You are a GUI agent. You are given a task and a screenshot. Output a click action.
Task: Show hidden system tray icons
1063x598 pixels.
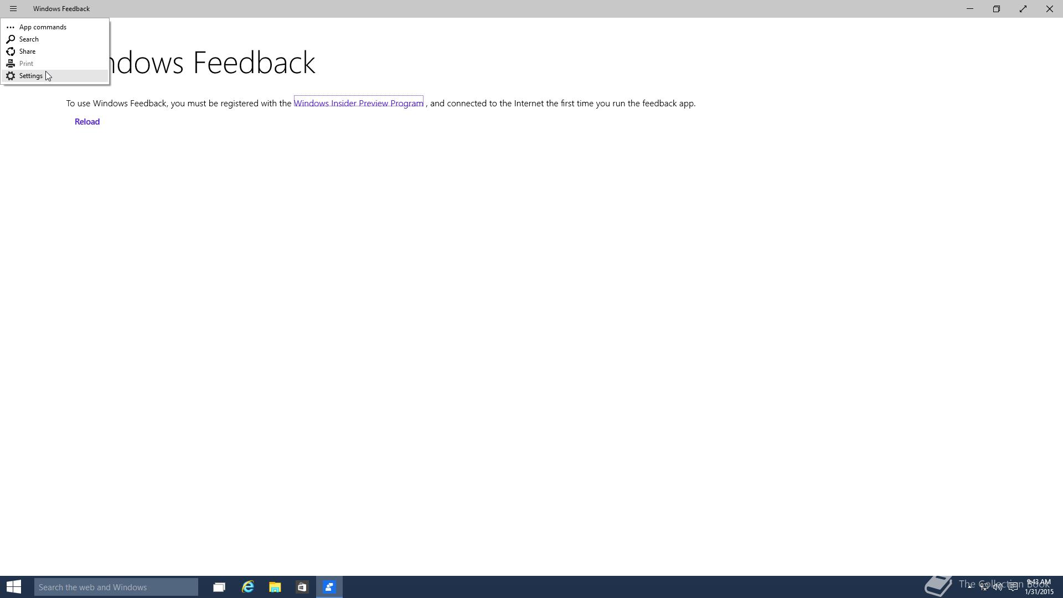pyautogui.click(x=970, y=587)
